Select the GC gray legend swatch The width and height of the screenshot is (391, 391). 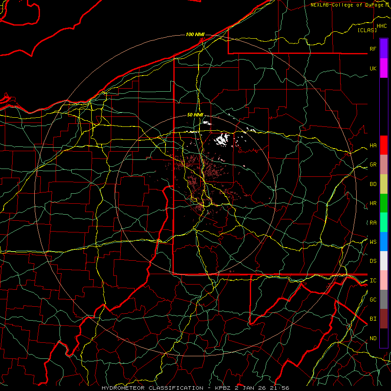384,299
